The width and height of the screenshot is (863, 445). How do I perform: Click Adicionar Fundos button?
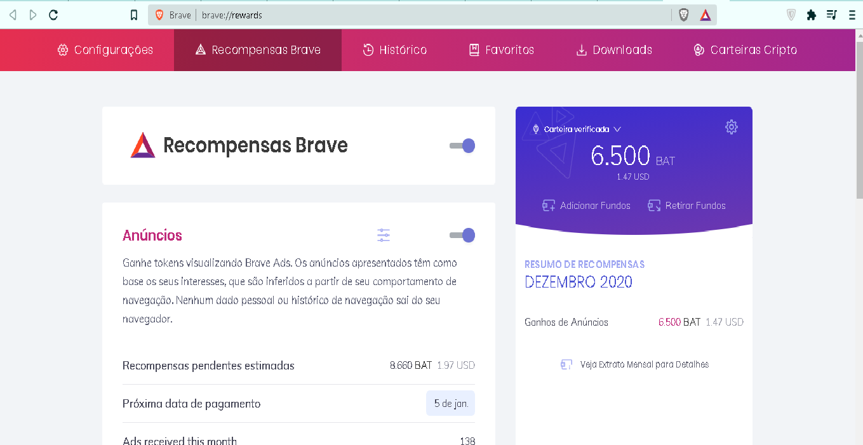pyautogui.click(x=586, y=206)
